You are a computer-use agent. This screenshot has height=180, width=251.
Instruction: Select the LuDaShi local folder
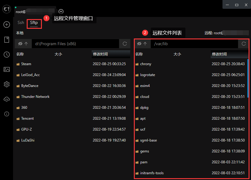coord(72,140)
